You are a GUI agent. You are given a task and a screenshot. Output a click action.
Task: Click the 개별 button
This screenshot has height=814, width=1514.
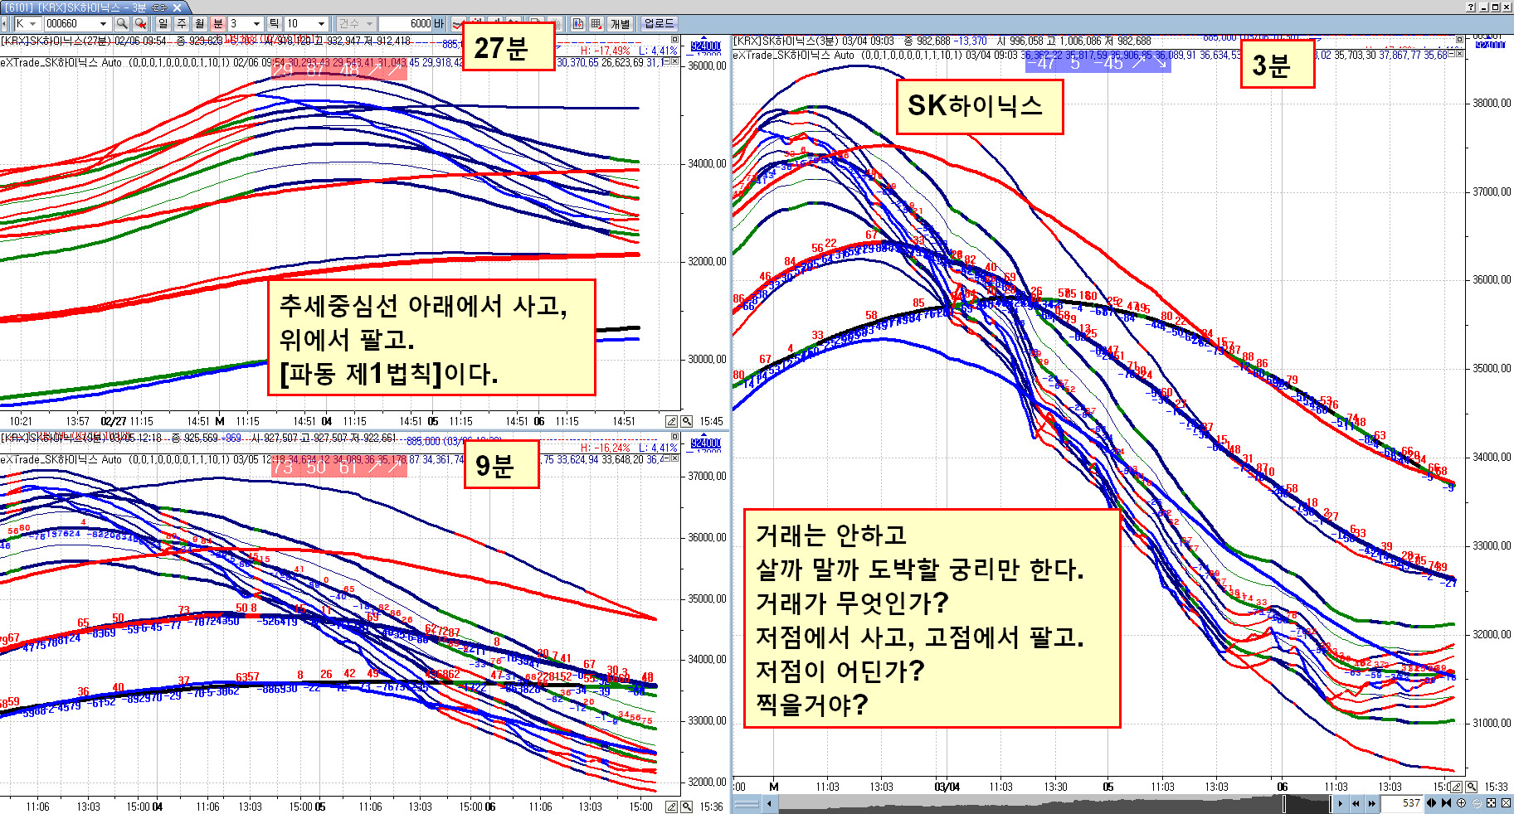click(x=621, y=23)
